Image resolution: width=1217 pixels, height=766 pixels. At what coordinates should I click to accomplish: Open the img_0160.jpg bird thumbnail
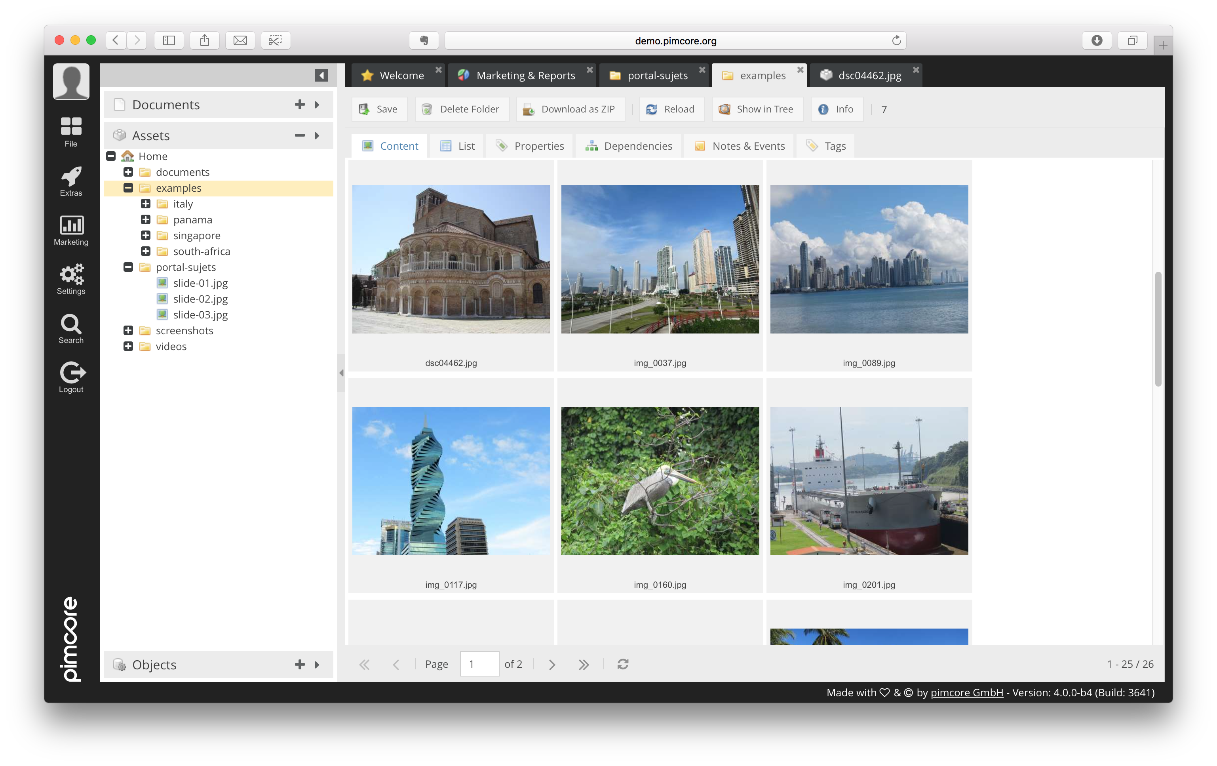pos(660,481)
